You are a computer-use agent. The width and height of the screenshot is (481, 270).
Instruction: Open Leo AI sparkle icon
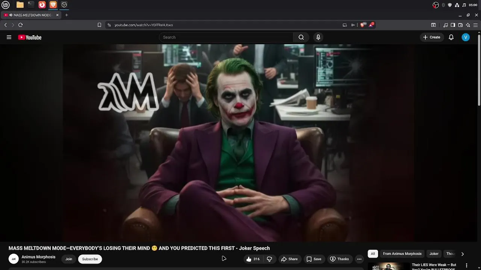(468, 25)
